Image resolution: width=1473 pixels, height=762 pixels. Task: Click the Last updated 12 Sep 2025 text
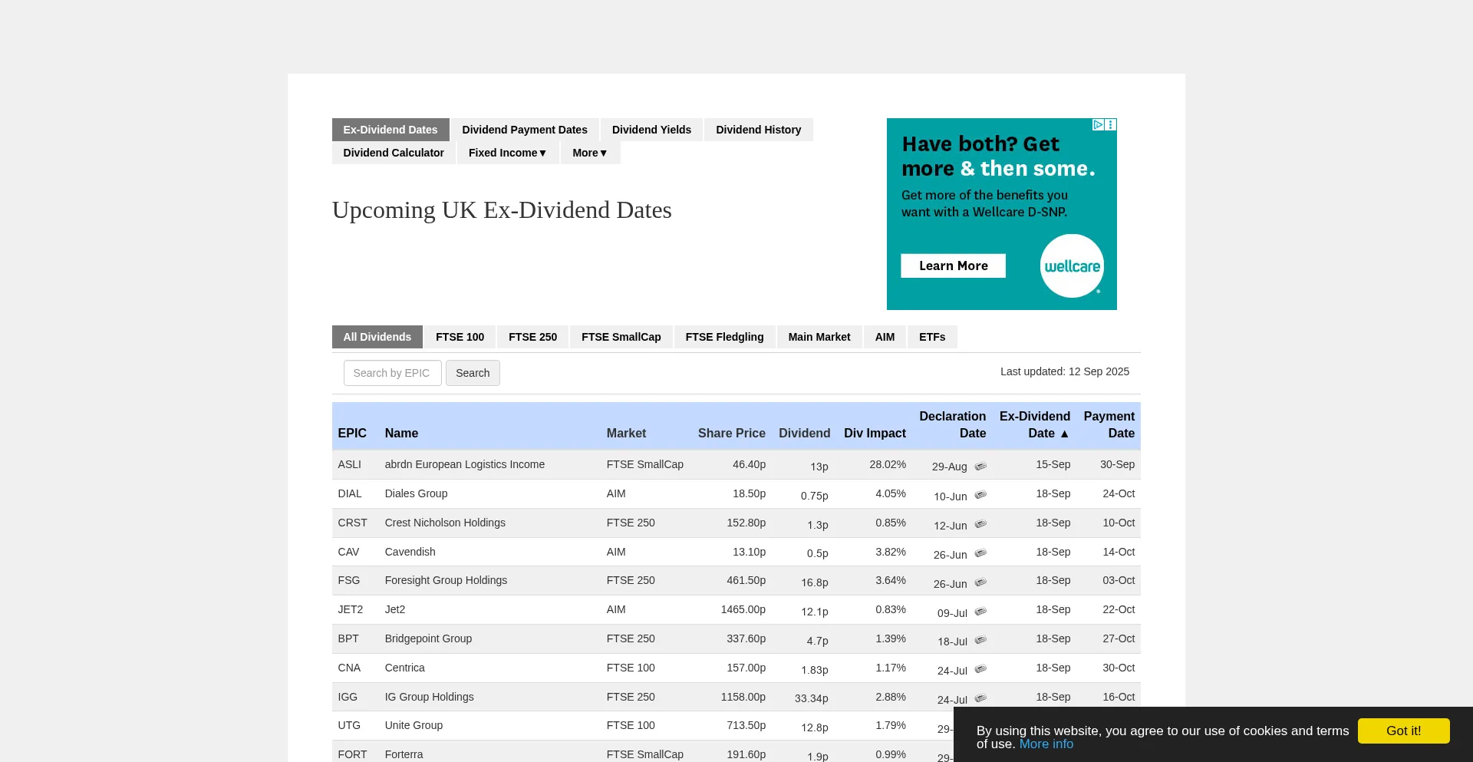pyautogui.click(x=1065, y=371)
